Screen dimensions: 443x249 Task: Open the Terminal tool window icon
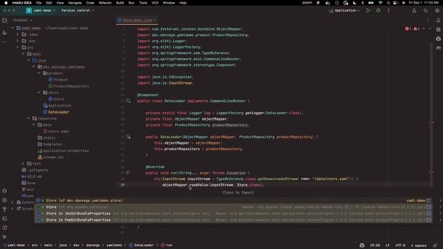click(5, 219)
